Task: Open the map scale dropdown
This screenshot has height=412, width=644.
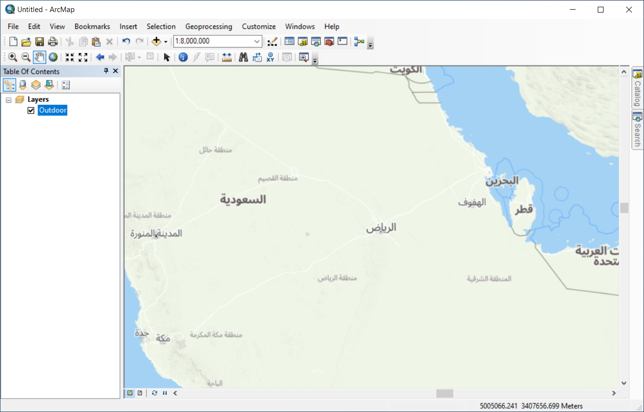Action: (257, 41)
